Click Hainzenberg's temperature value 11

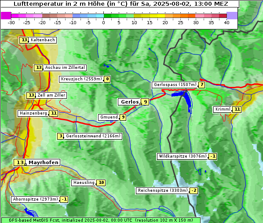pyautogui.click(x=54, y=113)
